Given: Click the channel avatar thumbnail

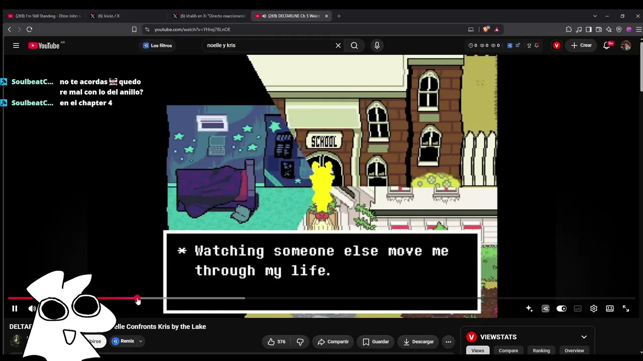Looking at the screenshot, I should (16, 341).
